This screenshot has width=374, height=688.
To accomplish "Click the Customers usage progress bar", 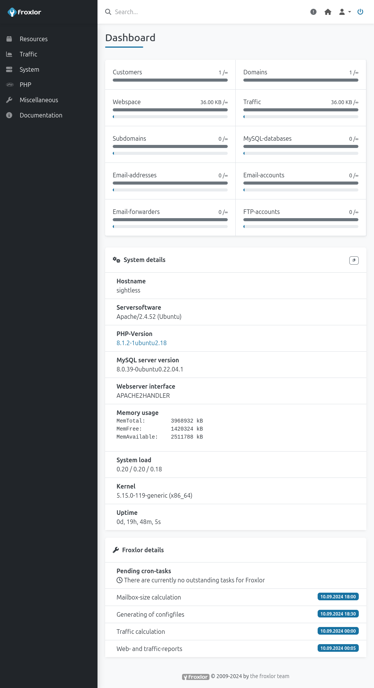I will click(x=170, y=80).
